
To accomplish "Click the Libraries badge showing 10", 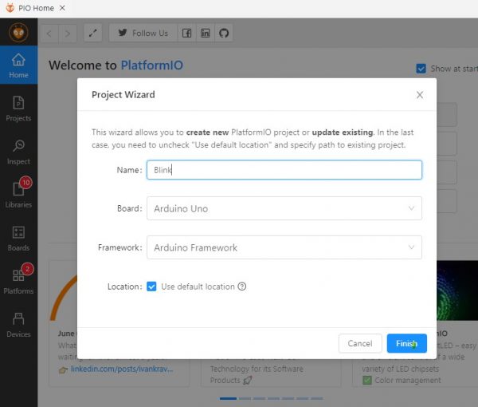I will (x=26, y=183).
